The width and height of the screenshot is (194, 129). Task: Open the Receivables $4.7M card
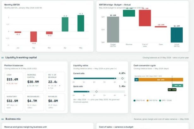coord(34,102)
